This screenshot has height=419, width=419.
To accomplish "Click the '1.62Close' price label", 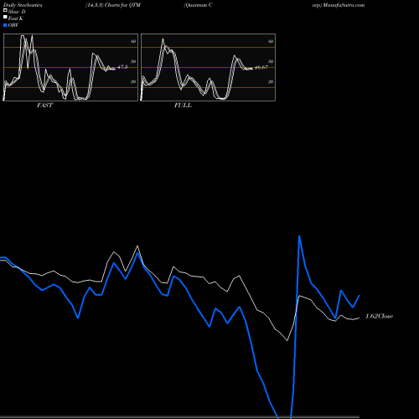I will (x=379, y=316).
